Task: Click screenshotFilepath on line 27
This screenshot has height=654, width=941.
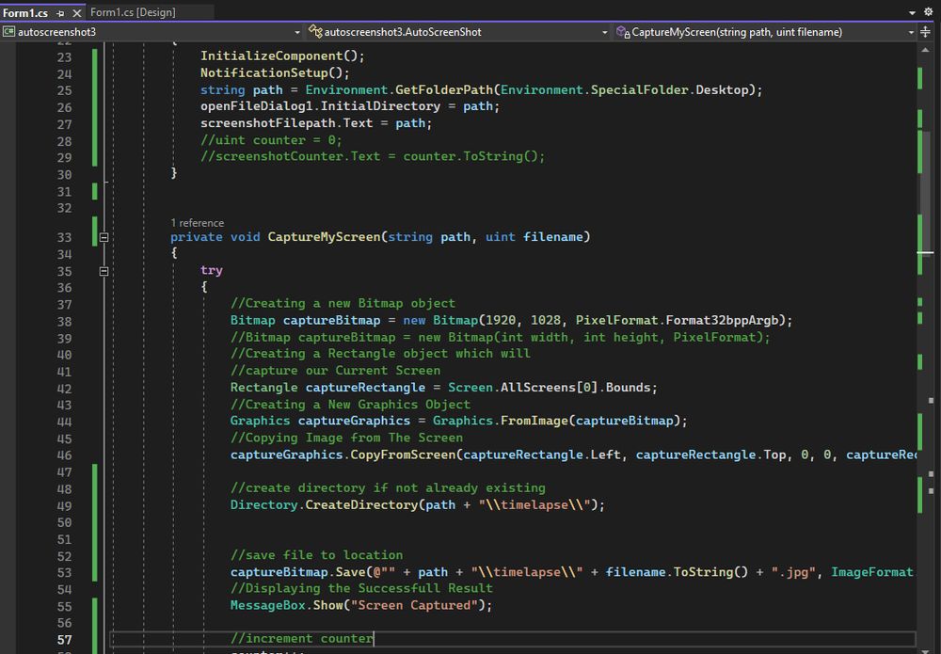Action: pyautogui.click(x=267, y=123)
